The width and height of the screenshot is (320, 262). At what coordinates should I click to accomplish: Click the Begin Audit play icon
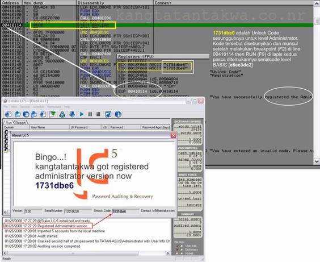click(82, 114)
